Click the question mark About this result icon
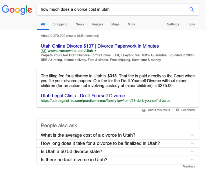 pyautogui.click(x=144, y=110)
